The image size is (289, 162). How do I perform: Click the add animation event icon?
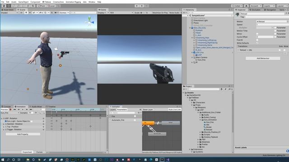(43, 113)
